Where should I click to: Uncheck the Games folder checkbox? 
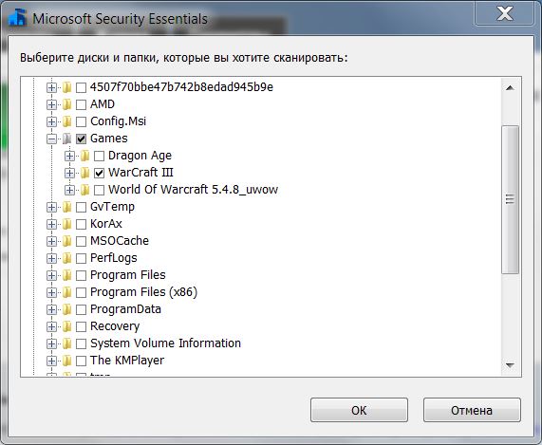[x=81, y=139]
